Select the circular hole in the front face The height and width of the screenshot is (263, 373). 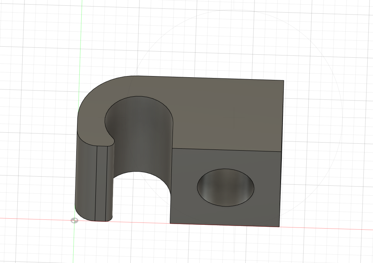225,187
